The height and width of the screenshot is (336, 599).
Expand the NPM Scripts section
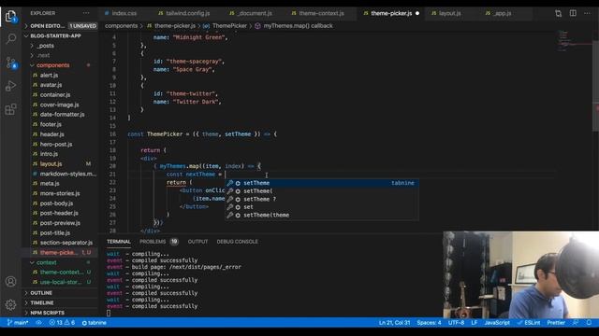pos(60,313)
